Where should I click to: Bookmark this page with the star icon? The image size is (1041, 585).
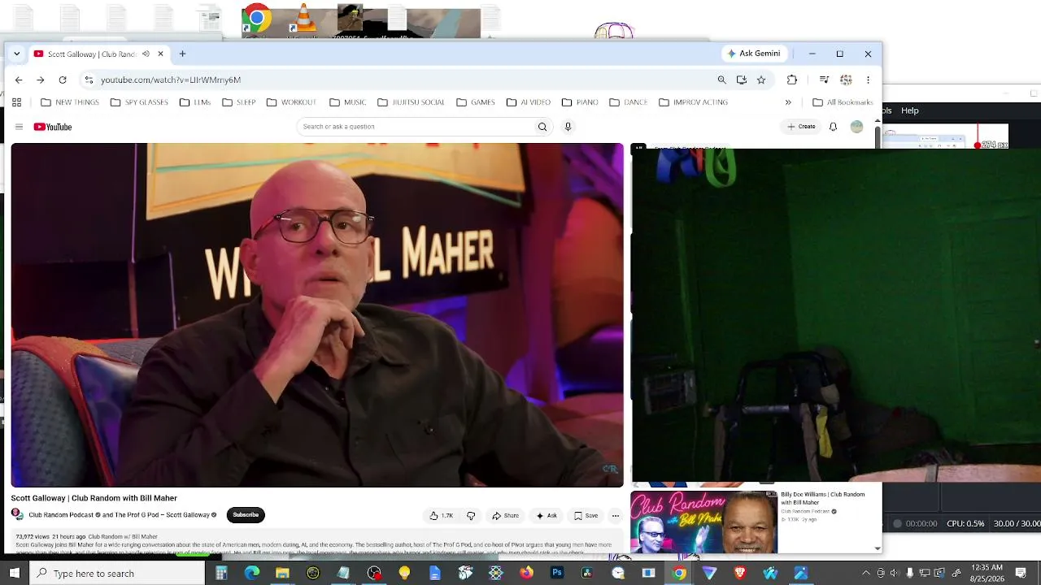(x=761, y=80)
